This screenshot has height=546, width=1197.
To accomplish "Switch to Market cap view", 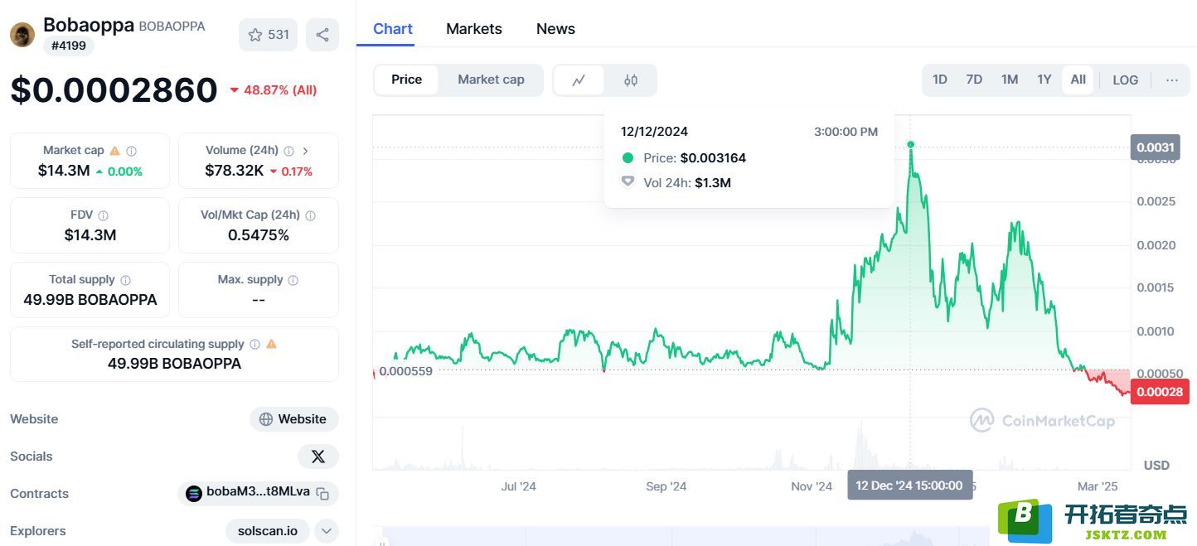I will [x=491, y=80].
